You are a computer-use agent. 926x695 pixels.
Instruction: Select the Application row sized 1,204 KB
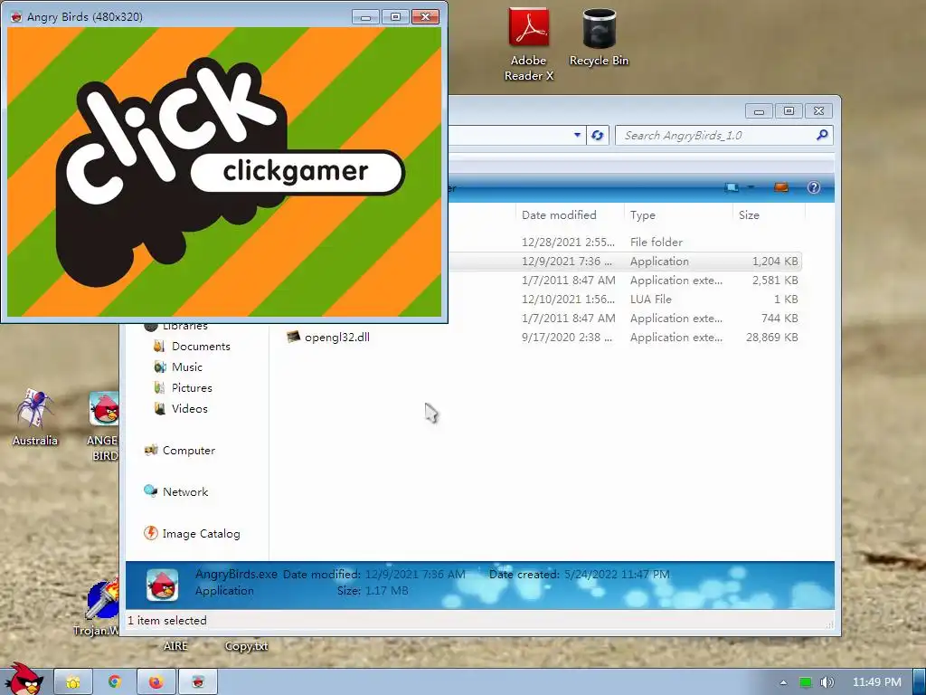[x=624, y=262]
